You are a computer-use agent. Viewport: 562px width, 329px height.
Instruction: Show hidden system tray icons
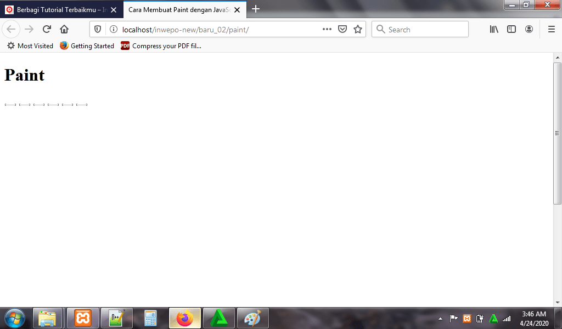click(x=441, y=318)
